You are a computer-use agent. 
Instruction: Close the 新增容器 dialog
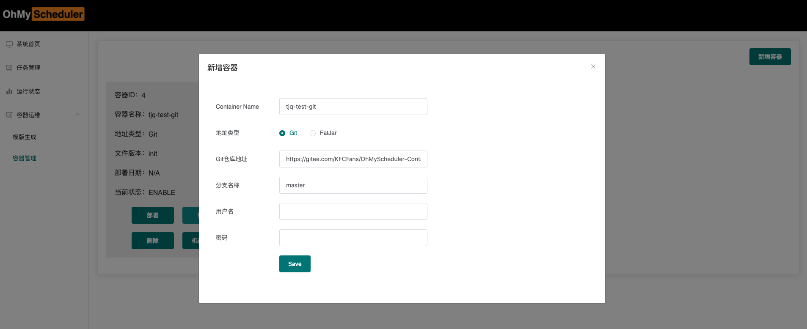(593, 66)
